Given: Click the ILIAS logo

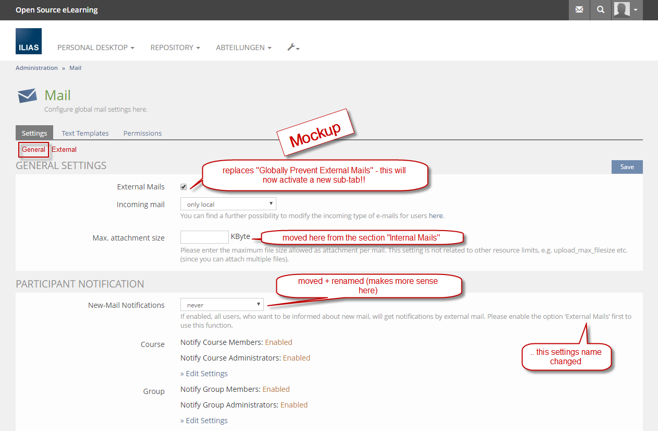Looking at the screenshot, I should (x=29, y=41).
